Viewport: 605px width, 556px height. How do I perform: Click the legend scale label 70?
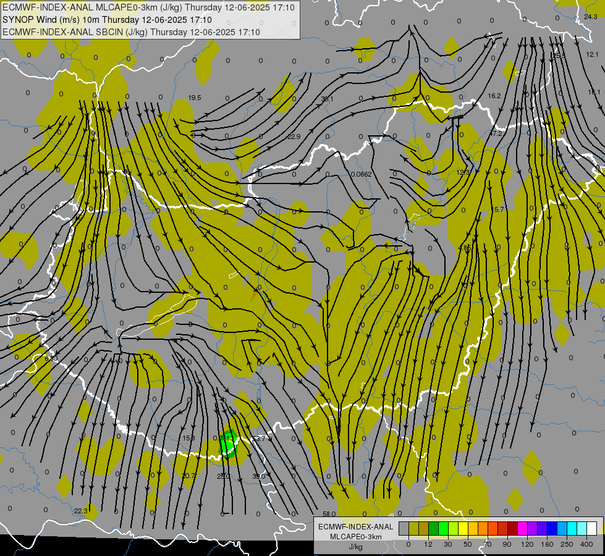click(488, 544)
